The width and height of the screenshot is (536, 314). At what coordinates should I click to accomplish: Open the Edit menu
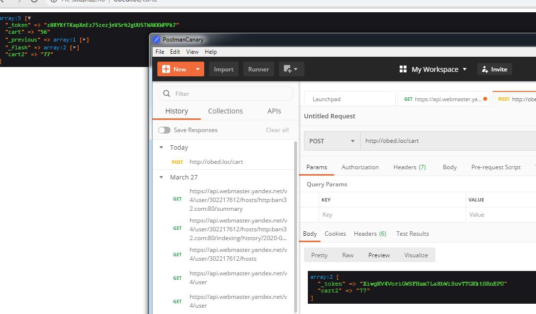pos(175,52)
